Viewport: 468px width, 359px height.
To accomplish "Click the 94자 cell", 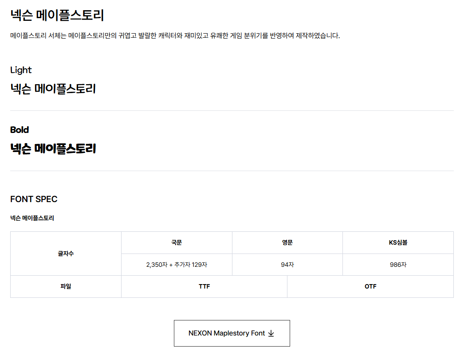I will (x=287, y=265).
